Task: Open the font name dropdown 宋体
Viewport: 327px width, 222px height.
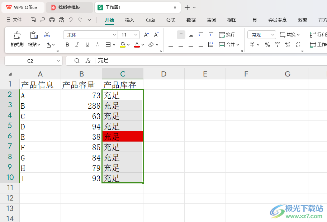Action: click(114, 35)
